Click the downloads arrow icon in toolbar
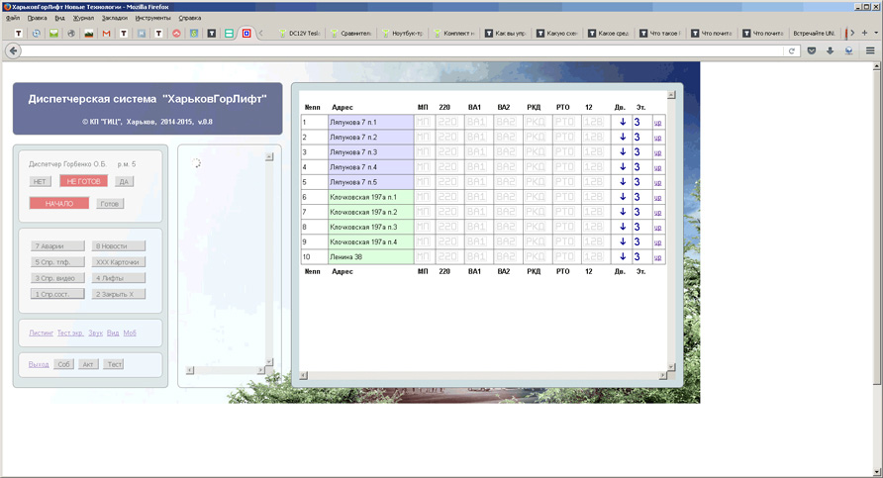The height and width of the screenshot is (478, 883). (831, 50)
